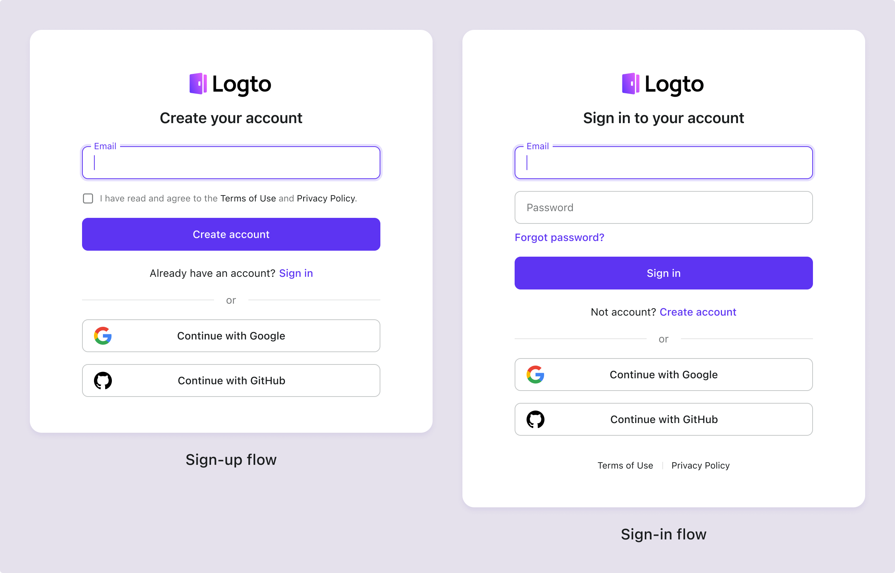Click the 'Sign in' hyperlink on sign-up

click(295, 273)
